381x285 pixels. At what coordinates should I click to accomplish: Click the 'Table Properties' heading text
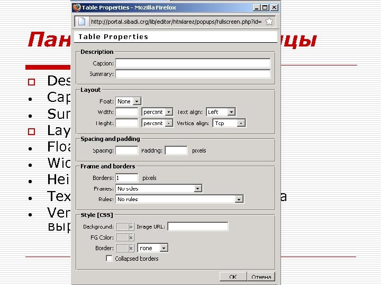tap(113, 36)
